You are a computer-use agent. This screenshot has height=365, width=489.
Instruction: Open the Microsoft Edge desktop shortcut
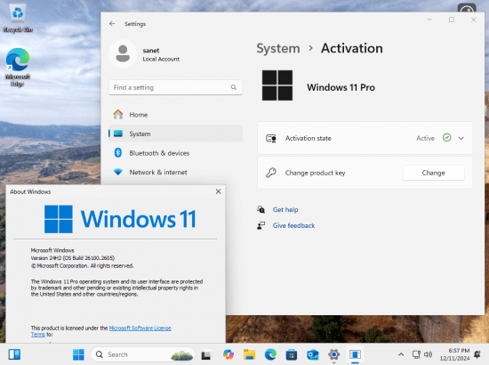point(18,67)
